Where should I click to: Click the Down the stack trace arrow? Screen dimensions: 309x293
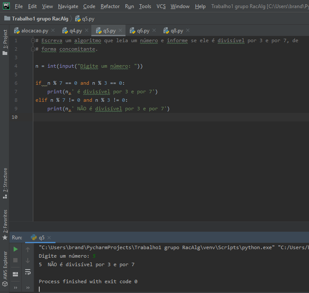tap(28, 261)
